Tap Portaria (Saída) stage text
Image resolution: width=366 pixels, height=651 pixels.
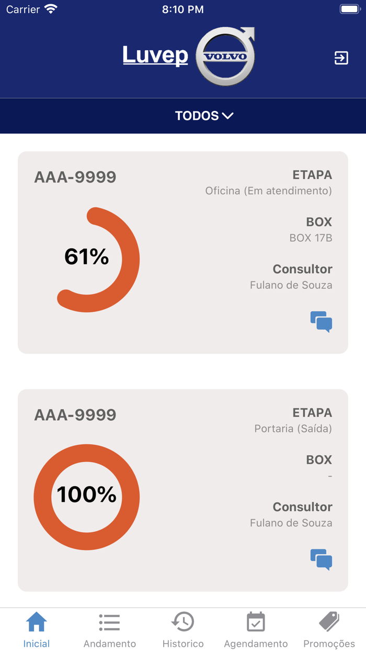pyautogui.click(x=293, y=429)
